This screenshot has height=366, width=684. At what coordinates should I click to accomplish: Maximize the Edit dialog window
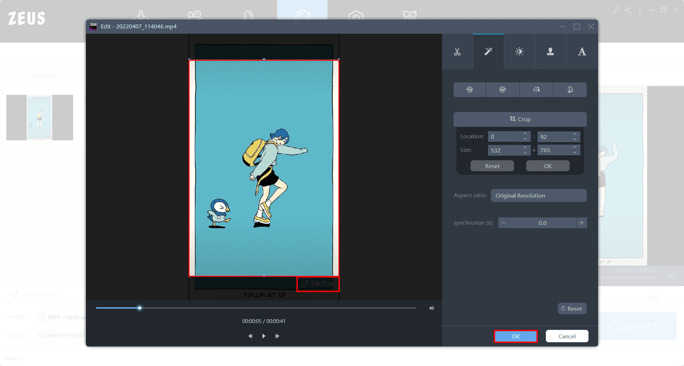click(x=577, y=26)
